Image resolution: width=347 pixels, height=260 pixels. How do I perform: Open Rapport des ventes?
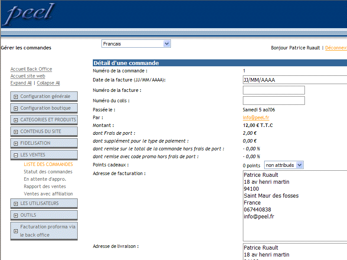pos(45,186)
